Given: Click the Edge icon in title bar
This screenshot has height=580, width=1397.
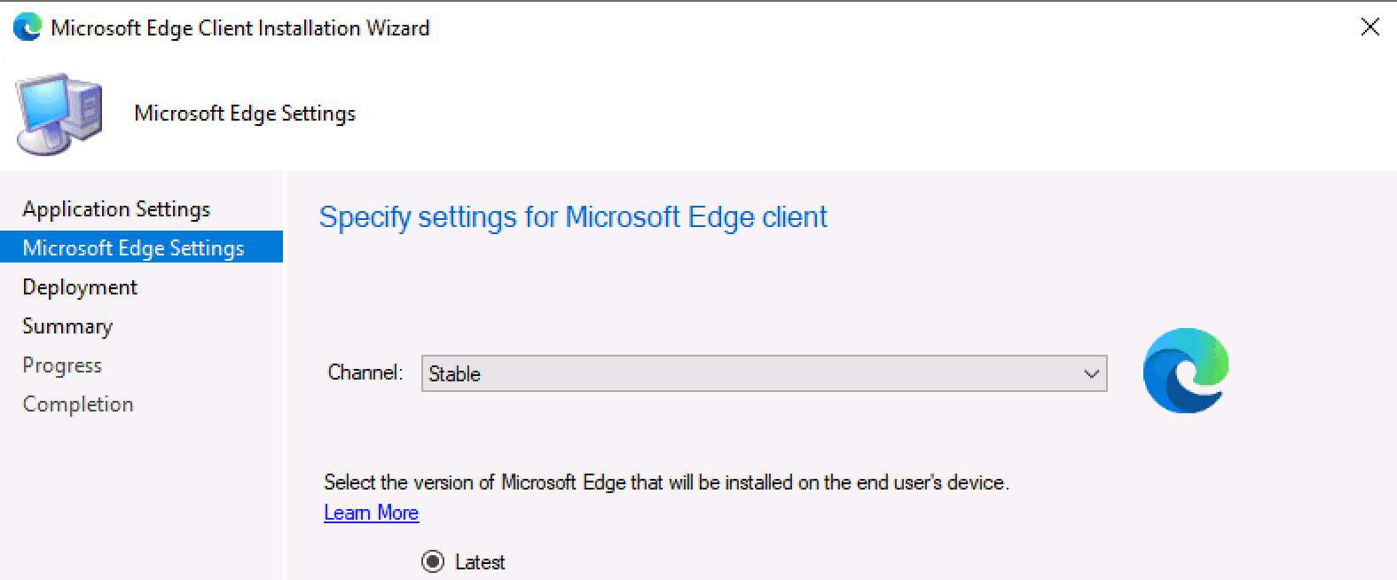Looking at the screenshot, I should tap(27, 27).
